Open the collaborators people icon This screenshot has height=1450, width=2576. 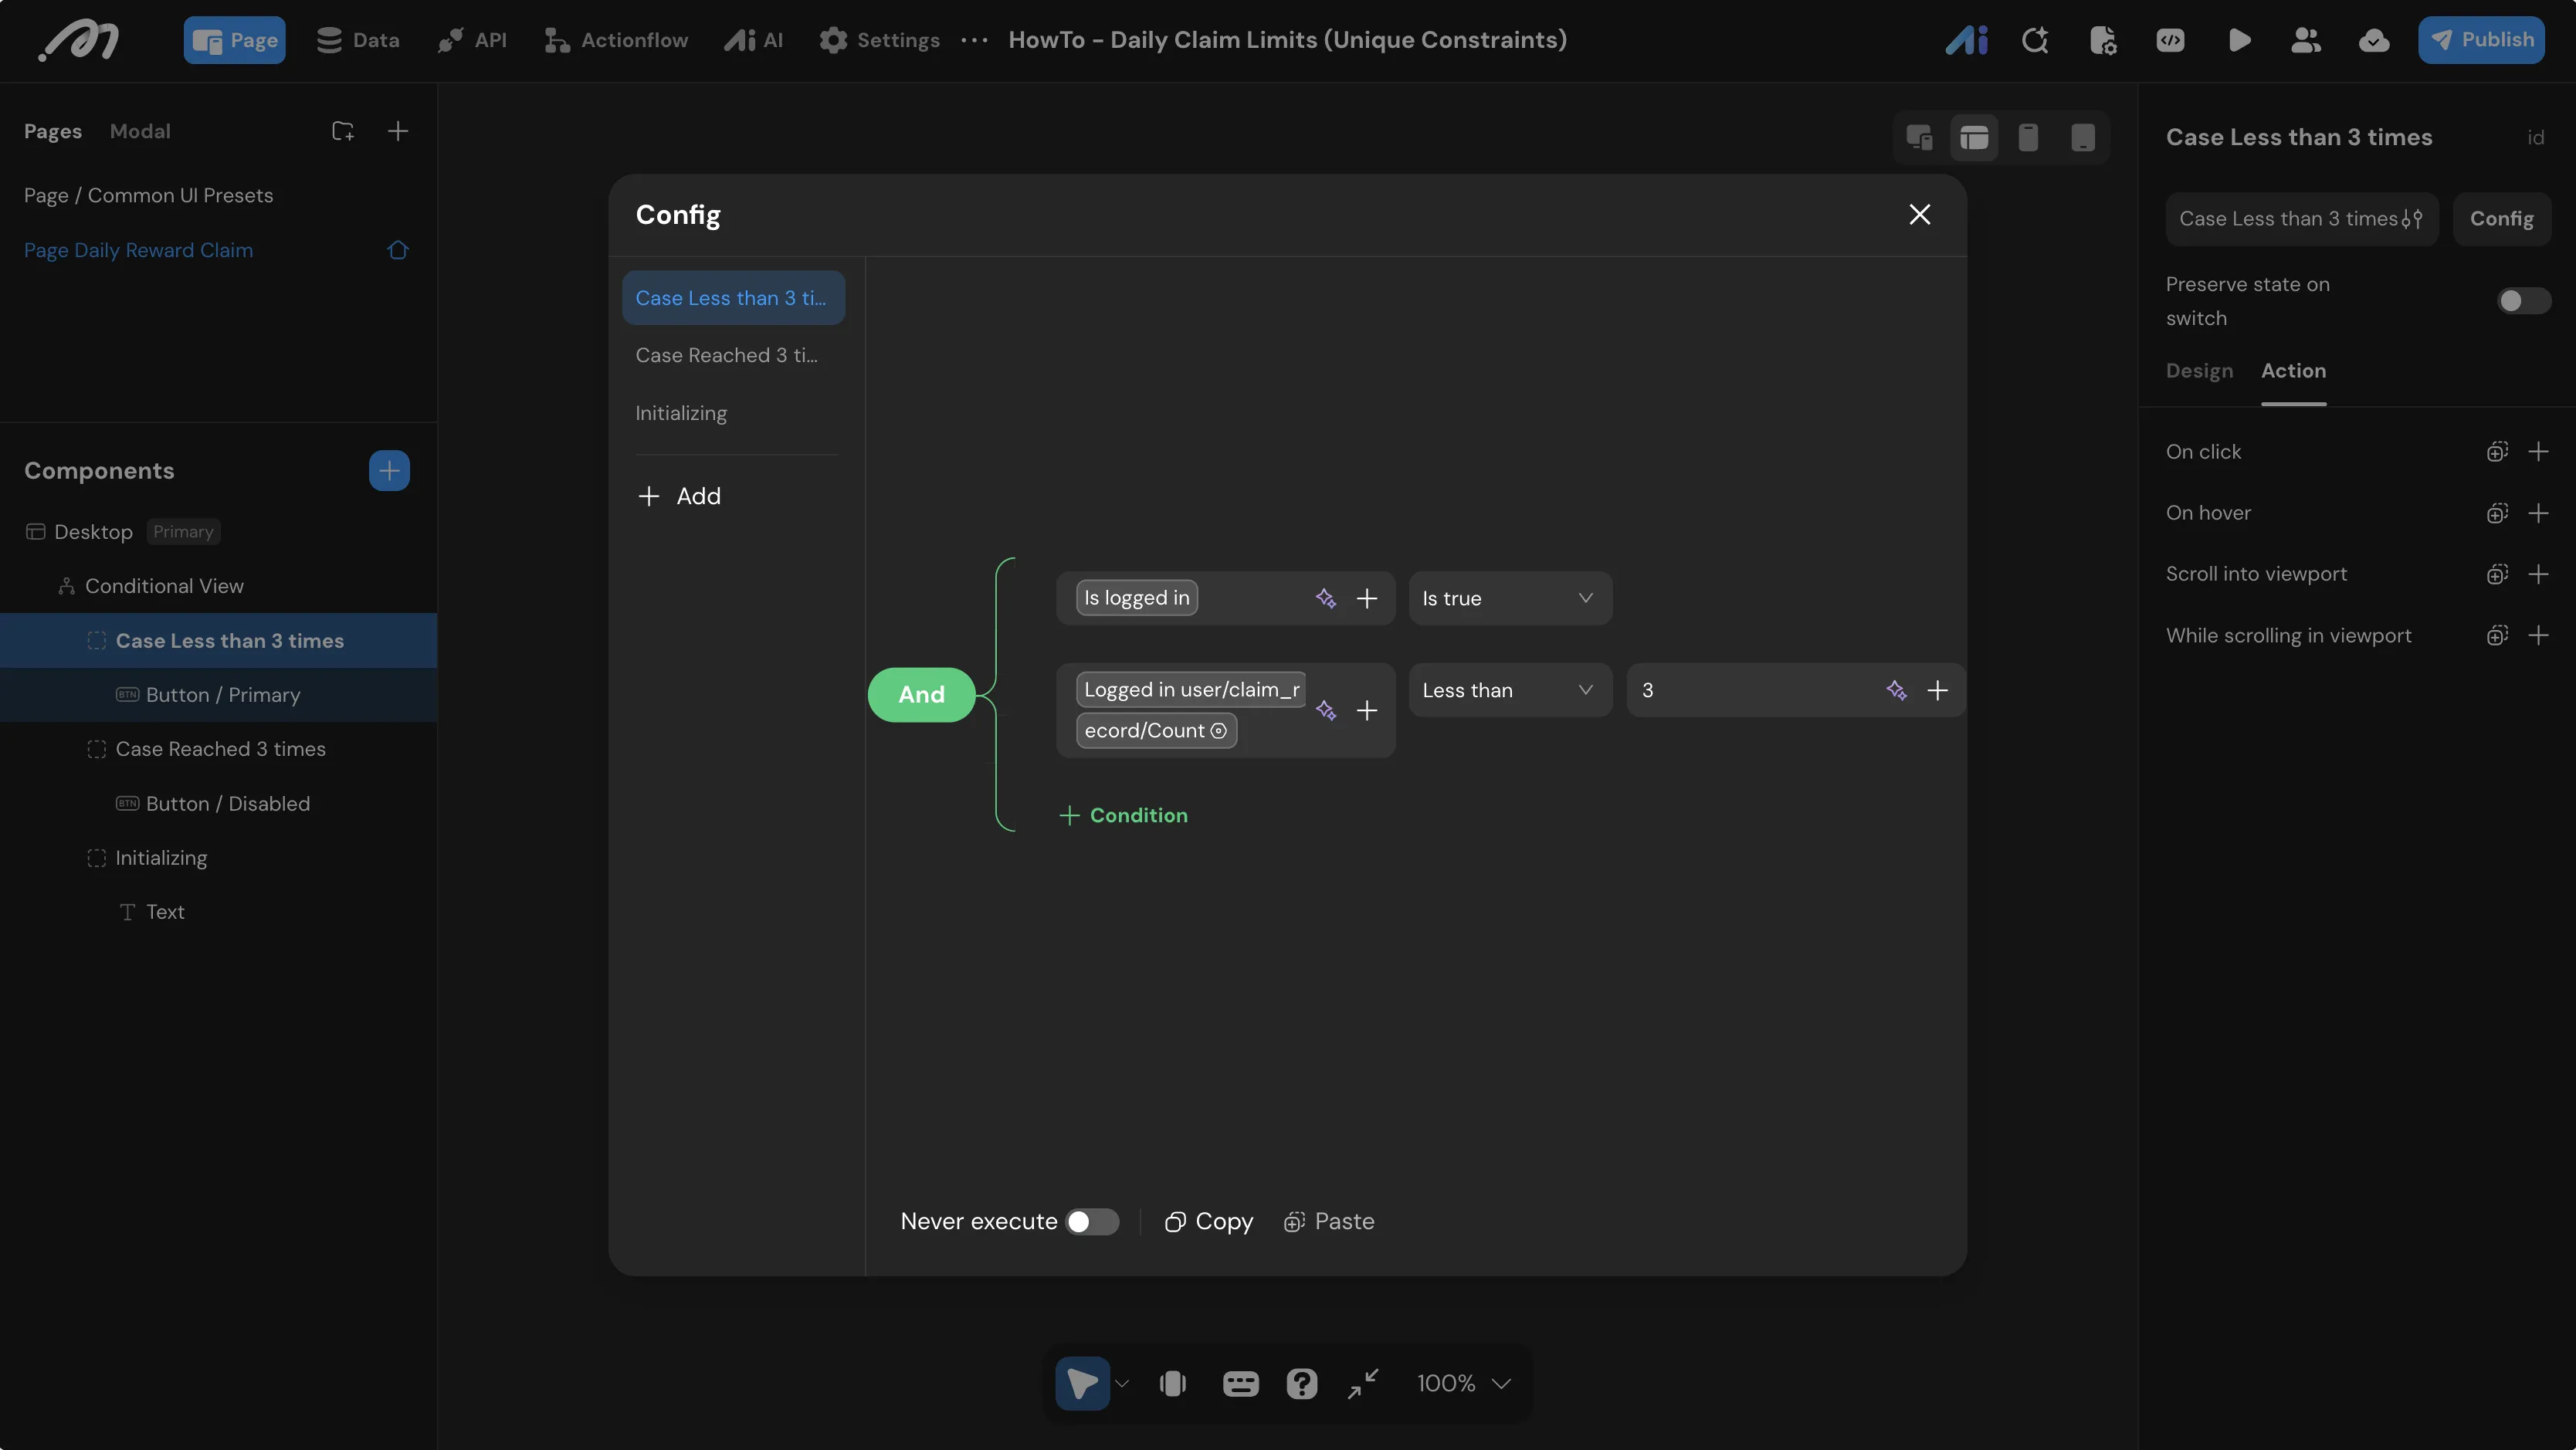tap(2306, 40)
